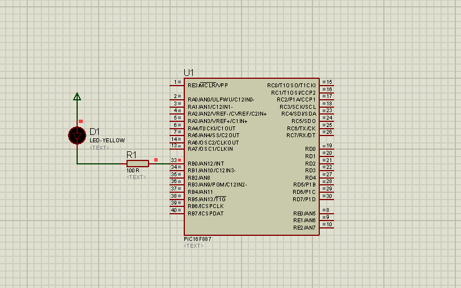
Task: Click pin number 30 on U1
Action: (x=329, y=196)
